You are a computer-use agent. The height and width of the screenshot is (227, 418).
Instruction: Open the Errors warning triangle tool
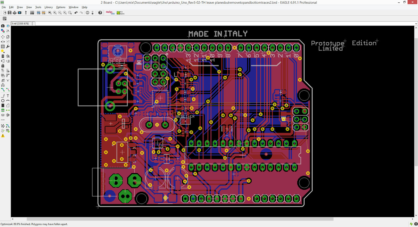3,136
